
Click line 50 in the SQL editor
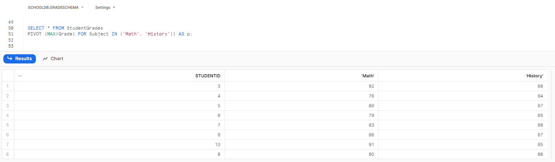(x=65, y=28)
